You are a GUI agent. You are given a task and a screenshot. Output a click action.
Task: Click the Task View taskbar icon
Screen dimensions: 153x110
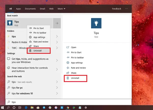click(20, 107)
